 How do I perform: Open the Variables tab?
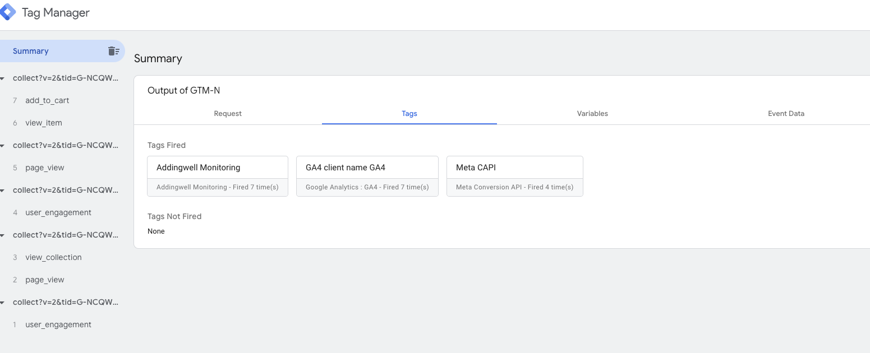[592, 113]
